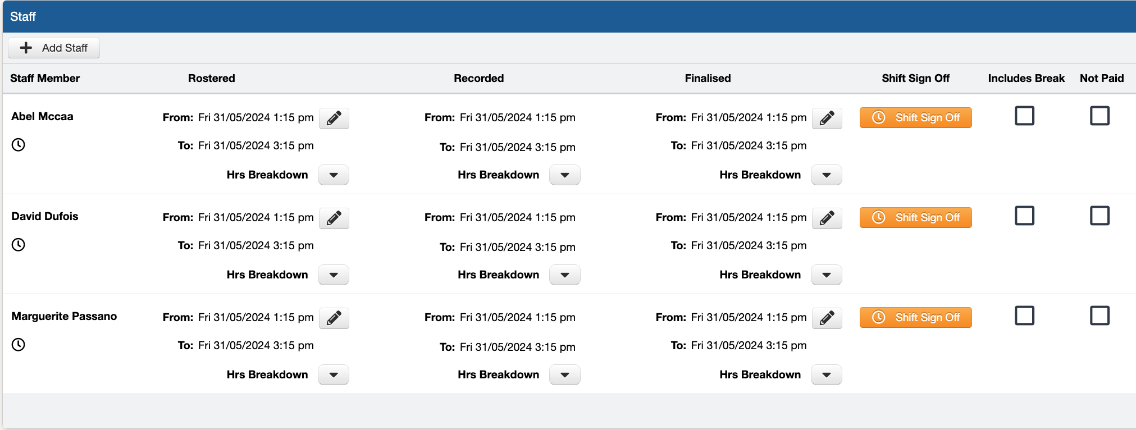Click Shift Sign Off for David Dufois
The width and height of the screenshot is (1136, 430).
point(916,217)
